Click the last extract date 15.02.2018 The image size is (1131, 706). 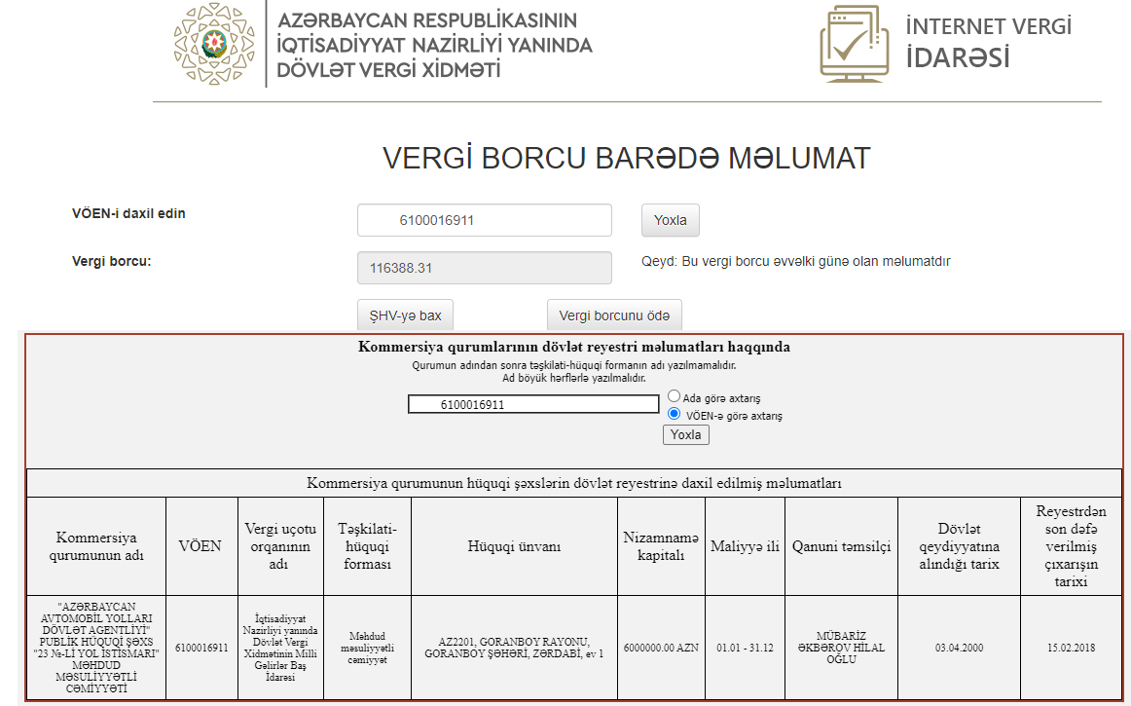[1071, 648]
